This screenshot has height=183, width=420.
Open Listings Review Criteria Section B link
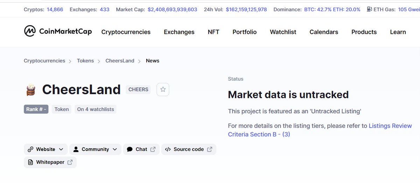coord(320,130)
